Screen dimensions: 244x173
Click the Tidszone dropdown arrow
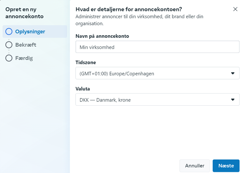[x=232, y=74]
